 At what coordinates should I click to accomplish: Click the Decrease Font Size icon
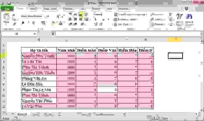click(x=62, y=17)
